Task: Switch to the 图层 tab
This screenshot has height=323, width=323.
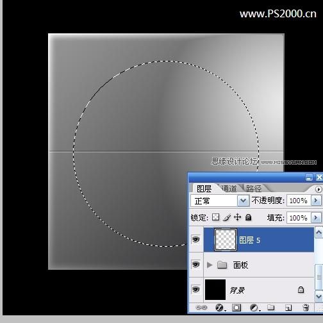Action: coord(204,188)
